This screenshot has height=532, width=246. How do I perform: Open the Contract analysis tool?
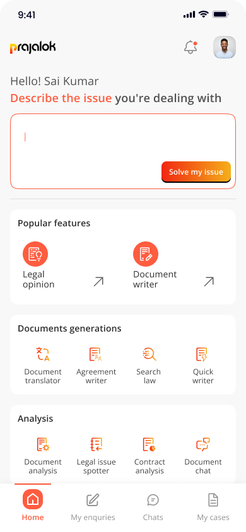(x=149, y=456)
